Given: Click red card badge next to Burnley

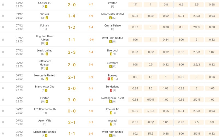Looking at the screenshot, I should 109,79.
